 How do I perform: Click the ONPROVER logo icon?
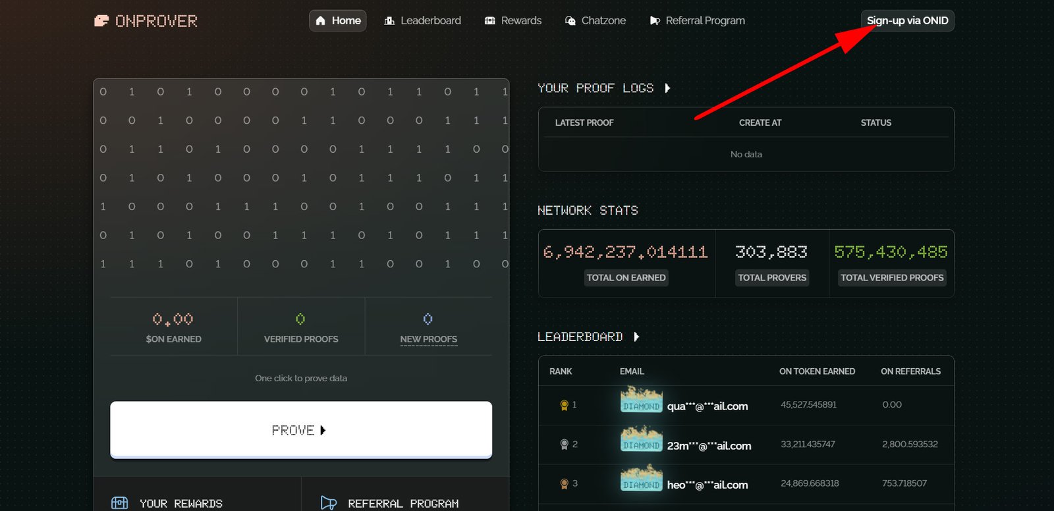(x=101, y=21)
